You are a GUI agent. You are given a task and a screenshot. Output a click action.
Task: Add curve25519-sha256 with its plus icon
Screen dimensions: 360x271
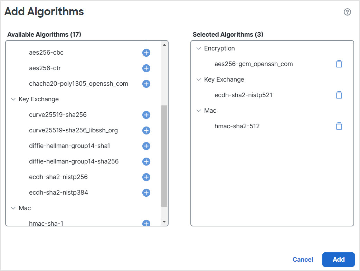click(x=146, y=115)
